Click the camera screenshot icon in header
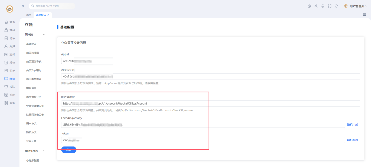 [x=309, y=6]
